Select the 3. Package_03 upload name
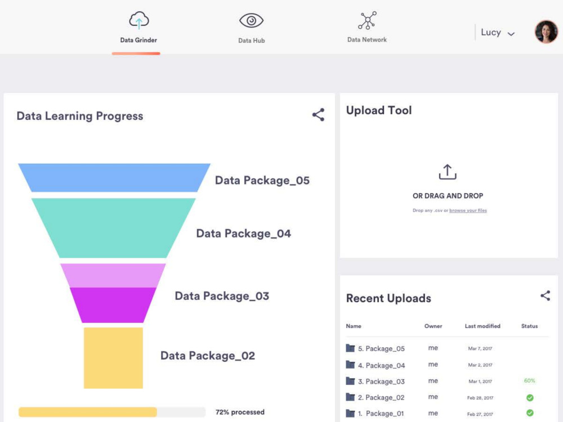This screenshot has height=422, width=563. pos(381,381)
